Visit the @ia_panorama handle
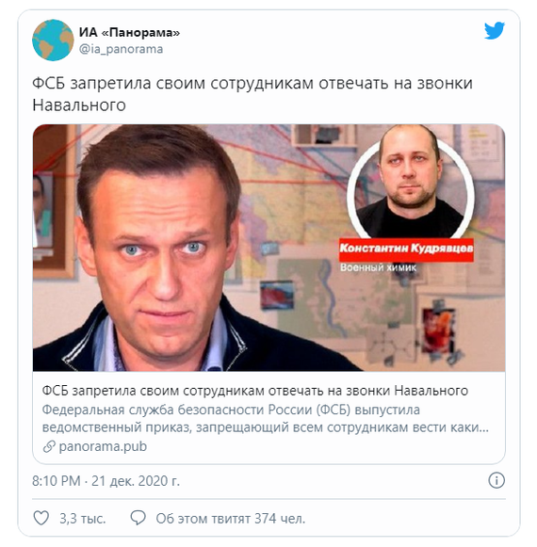 pos(122,49)
